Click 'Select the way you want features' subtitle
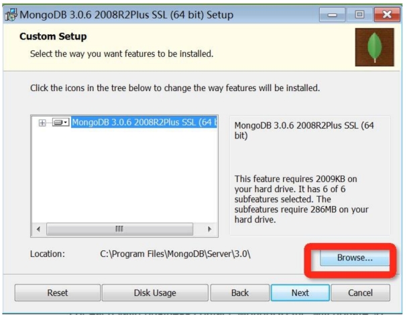Image resolution: width=407 pixels, height=320 pixels. pos(122,54)
